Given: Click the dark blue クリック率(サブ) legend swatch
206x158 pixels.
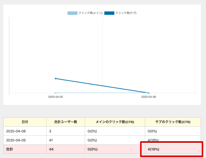Looking at the screenshot, I should (109, 13).
